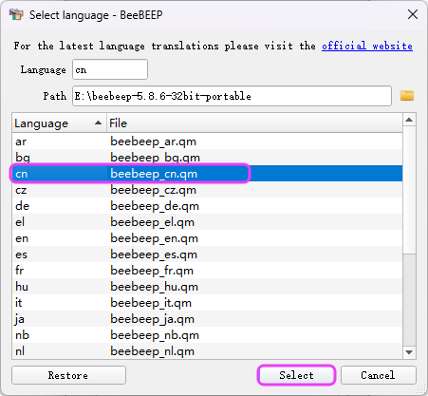Select the el language row
This screenshot has width=428, height=396.
tap(208, 222)
